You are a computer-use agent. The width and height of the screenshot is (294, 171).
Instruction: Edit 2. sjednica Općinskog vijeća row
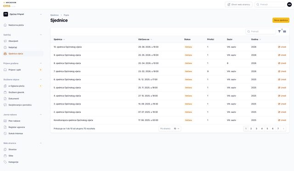[x=282, y=112]
